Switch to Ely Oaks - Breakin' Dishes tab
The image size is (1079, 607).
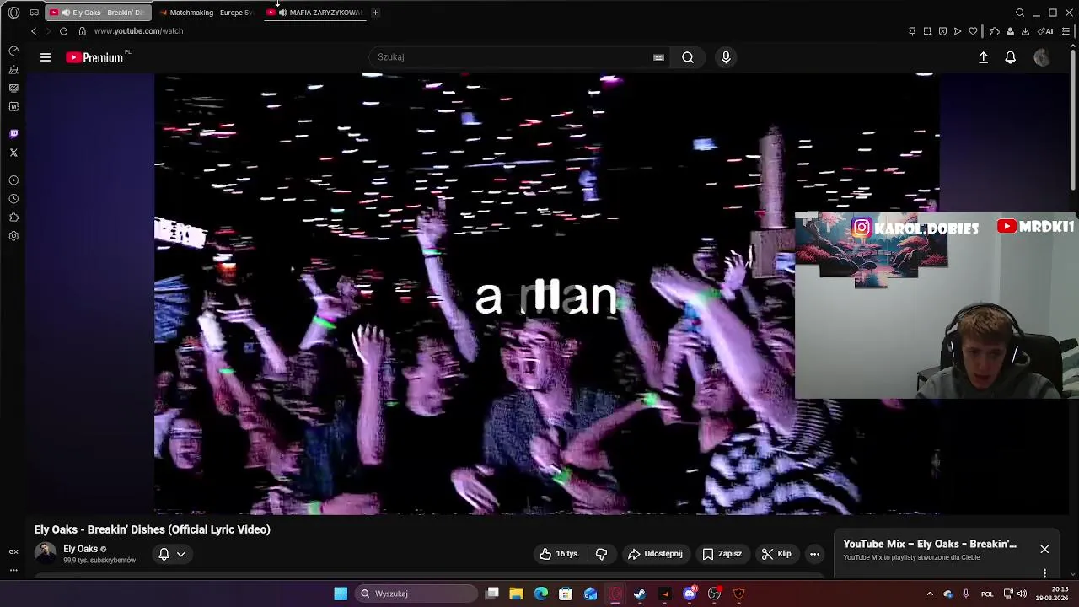(97, 13)
